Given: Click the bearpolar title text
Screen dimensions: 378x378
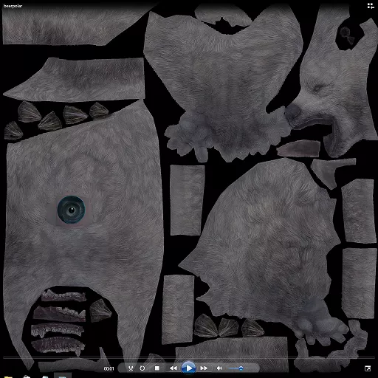Looking at the screenshot, I should pyautogui.click(x=13, y=6).
